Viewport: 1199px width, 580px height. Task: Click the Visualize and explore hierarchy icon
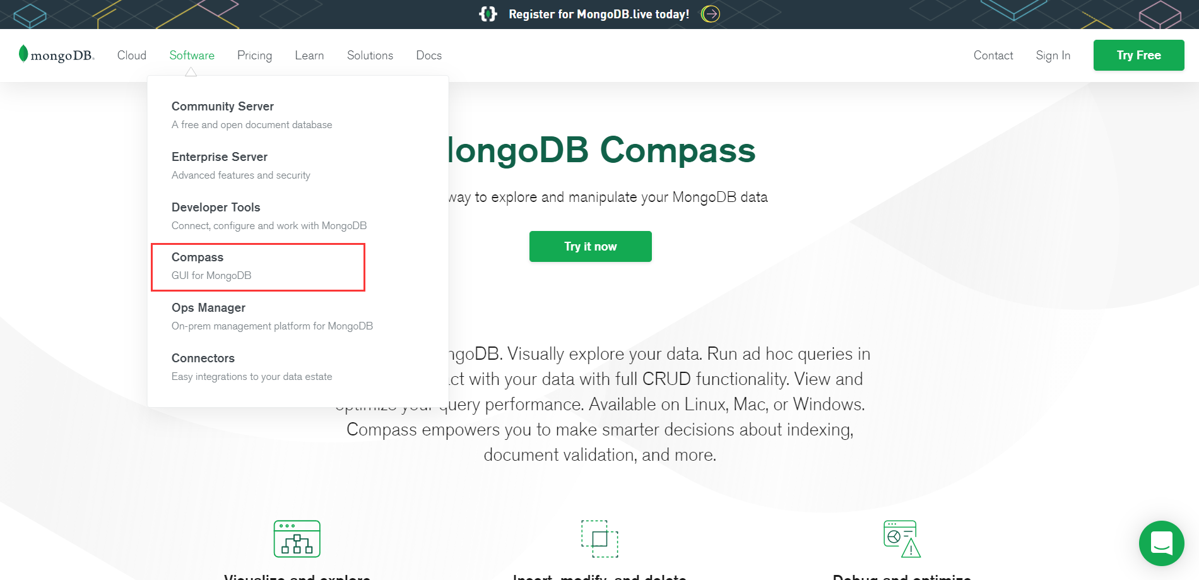[x=297, y=539]
